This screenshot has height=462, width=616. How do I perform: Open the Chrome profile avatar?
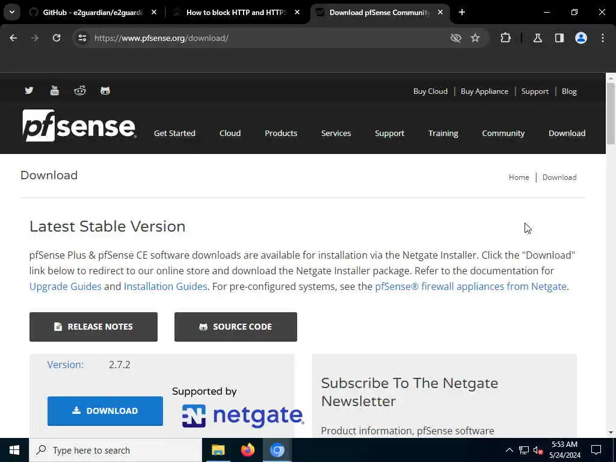pos(581,38)
